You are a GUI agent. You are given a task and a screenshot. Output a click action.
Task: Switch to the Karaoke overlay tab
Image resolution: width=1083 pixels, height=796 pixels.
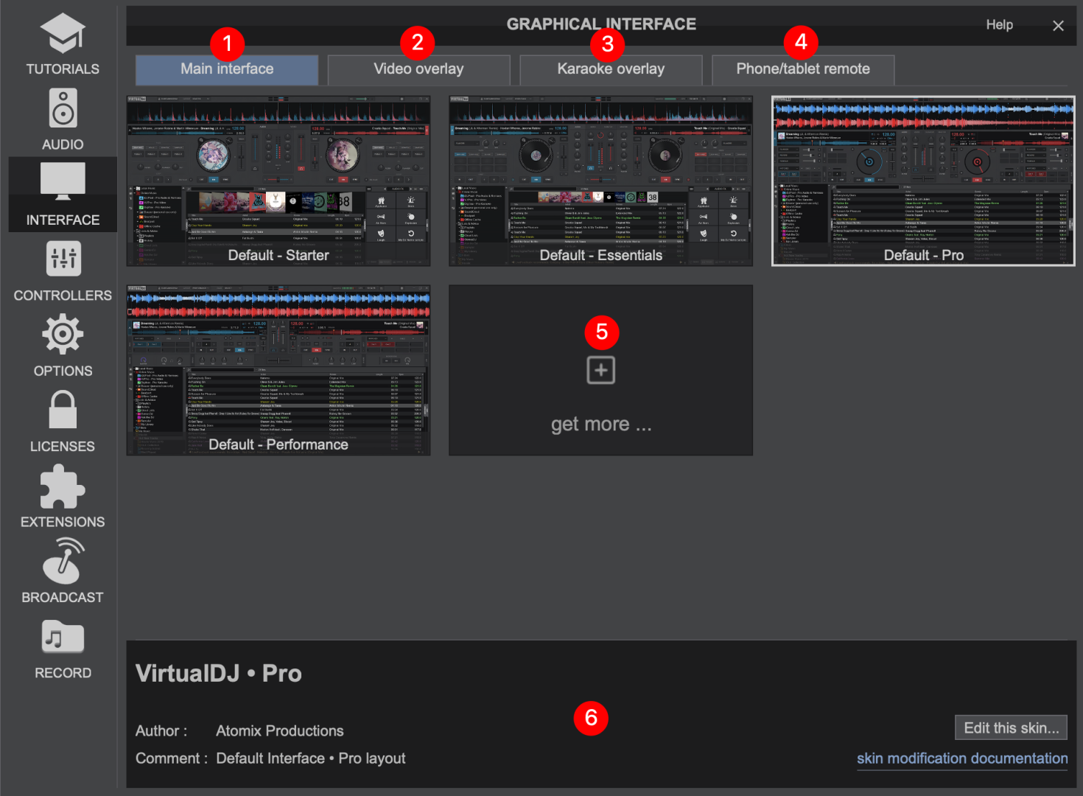[611, 69]
